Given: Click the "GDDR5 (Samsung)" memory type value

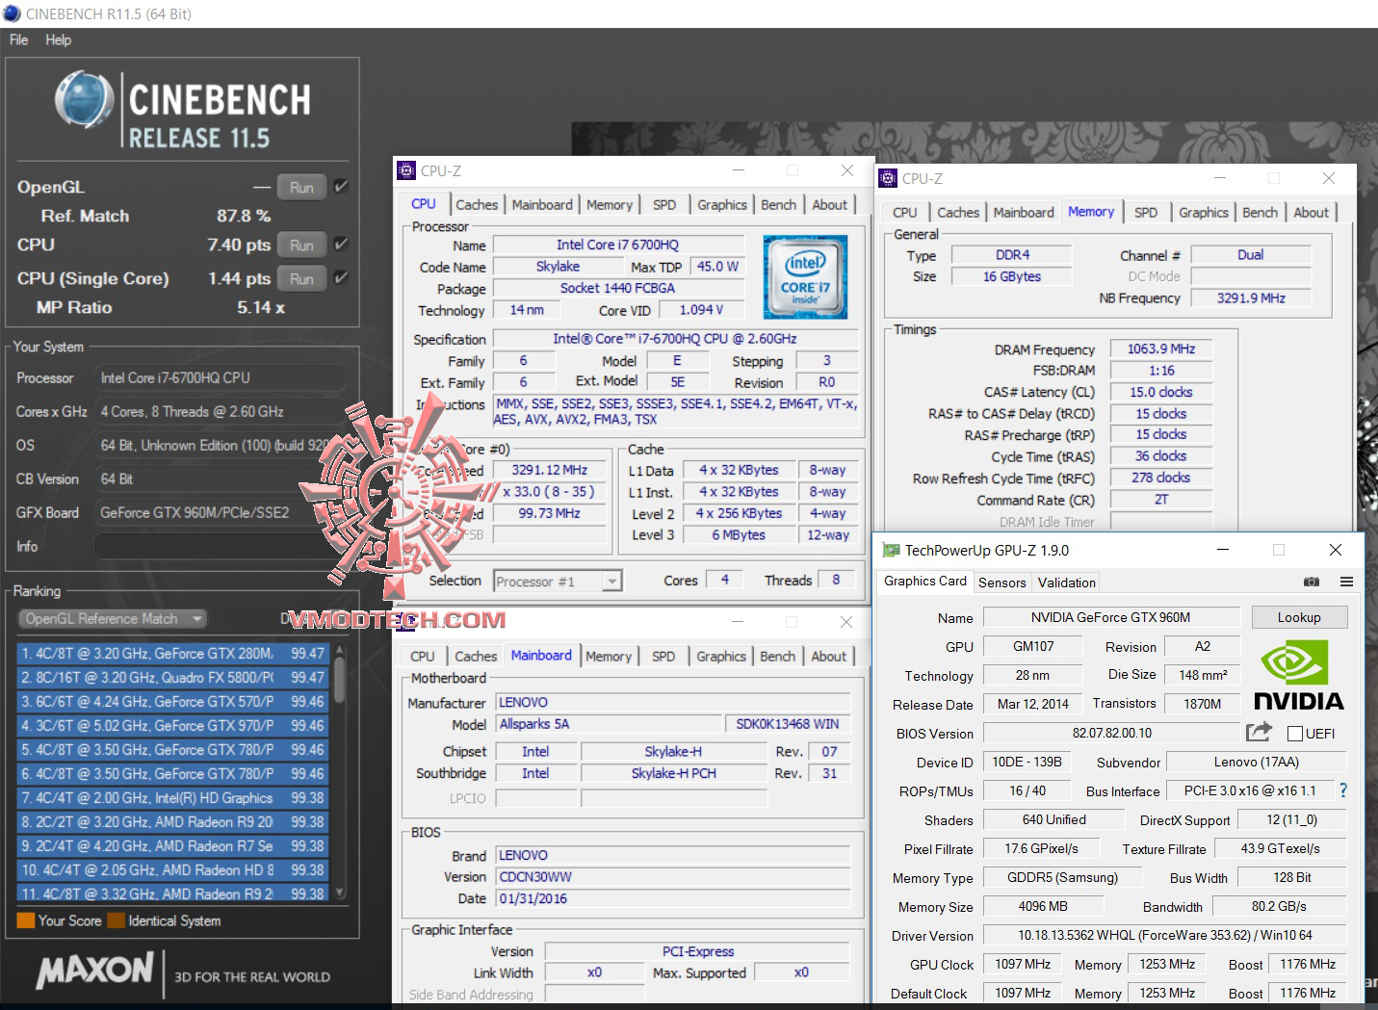Looking at the screenshot, I should click(x=1062, y=877).
